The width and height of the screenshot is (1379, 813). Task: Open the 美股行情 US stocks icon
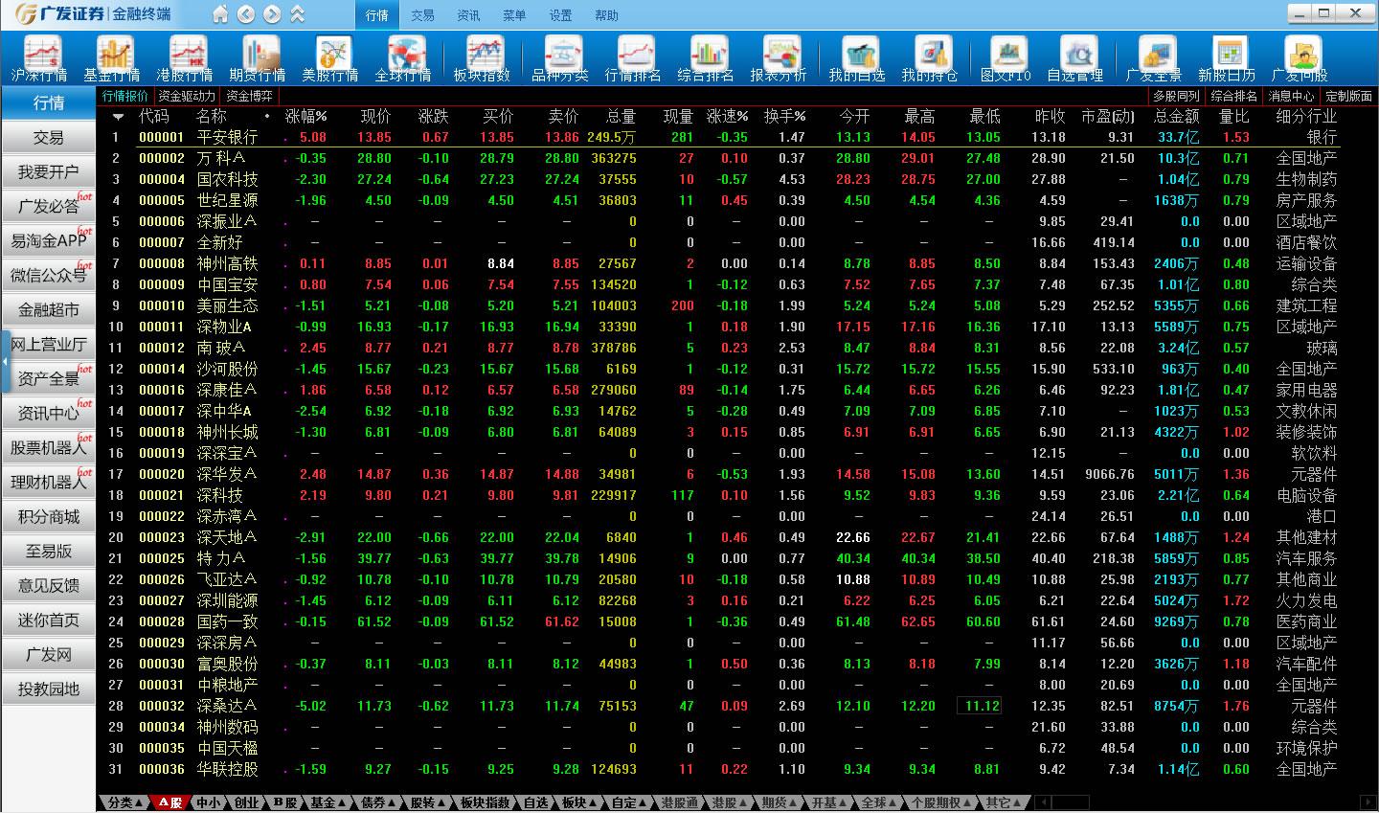coord(330,57)
